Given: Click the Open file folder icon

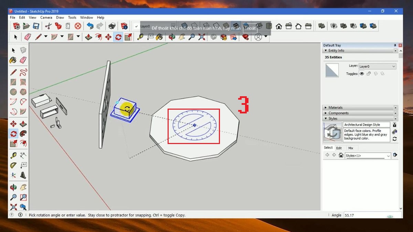Looking at the screenshot, I should tap(26, 26).
